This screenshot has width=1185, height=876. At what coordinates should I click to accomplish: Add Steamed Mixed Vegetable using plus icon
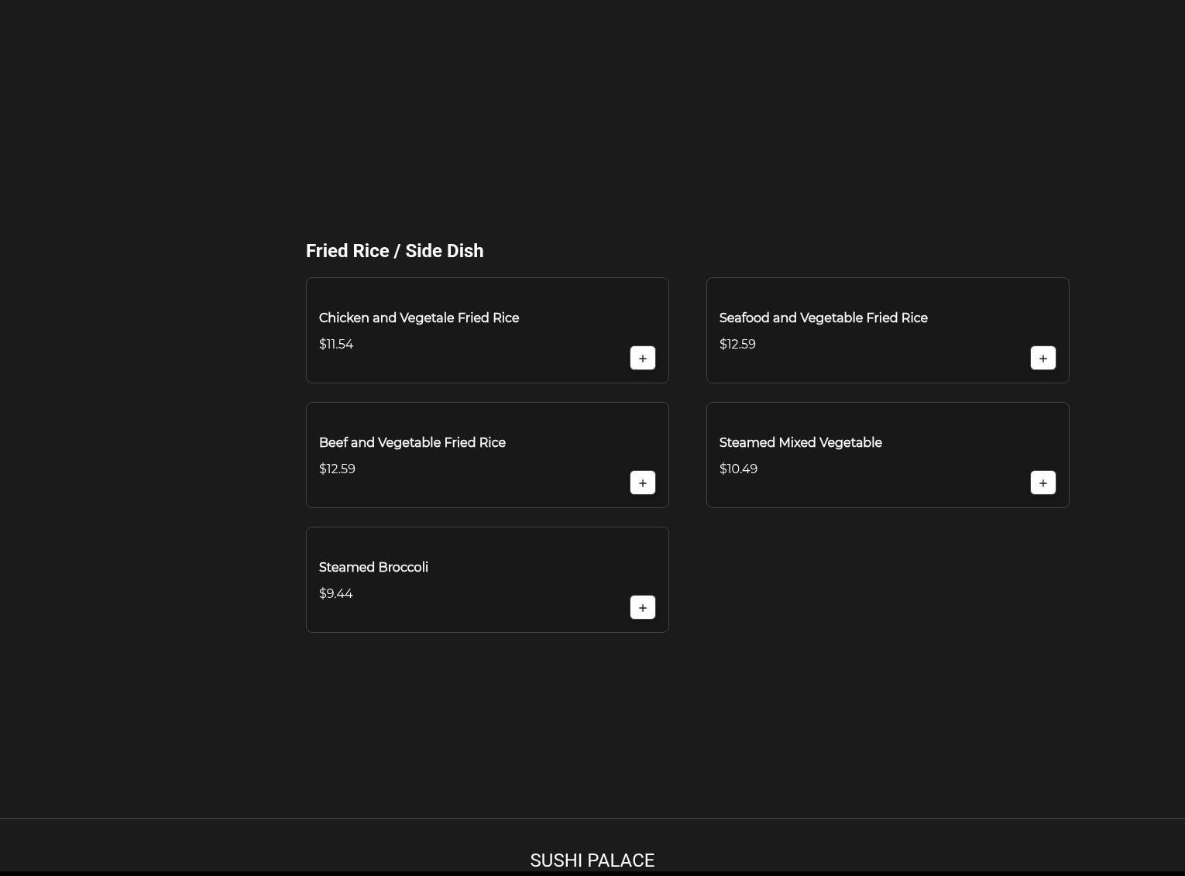1042,483
